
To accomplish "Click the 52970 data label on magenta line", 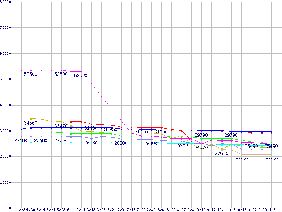I will tap(81, 76).
